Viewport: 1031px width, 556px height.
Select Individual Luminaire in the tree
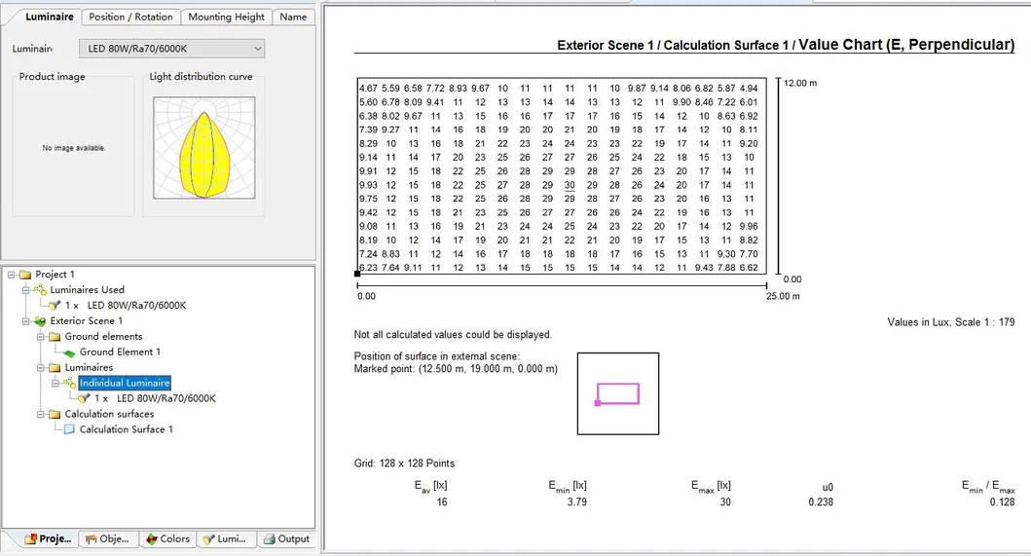pyautogui.click(x=125, y=383)
